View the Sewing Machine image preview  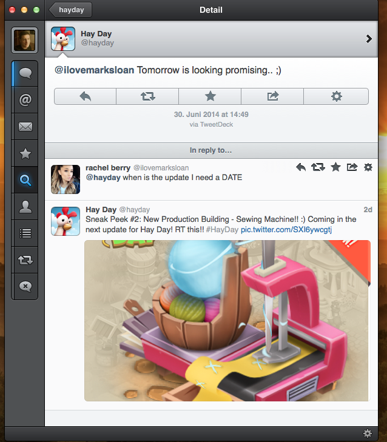[227, 321]
